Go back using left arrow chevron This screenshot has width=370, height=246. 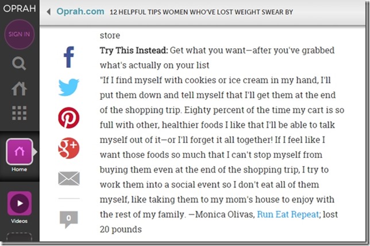pos(49,11)
